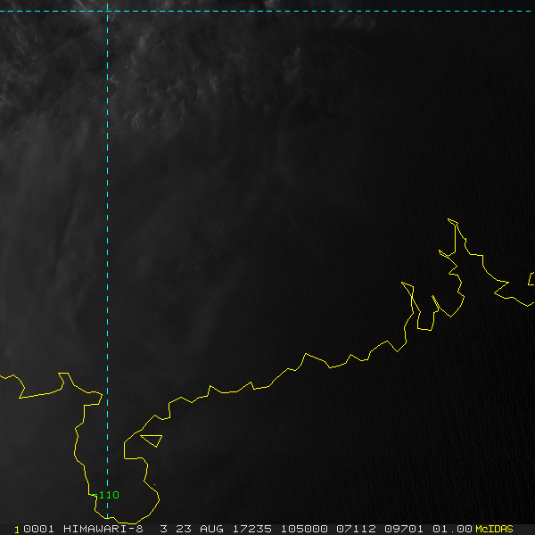Click the 105000 time stamp
The height and width of the screenshot is (535, 535).
tap(304, 529)
